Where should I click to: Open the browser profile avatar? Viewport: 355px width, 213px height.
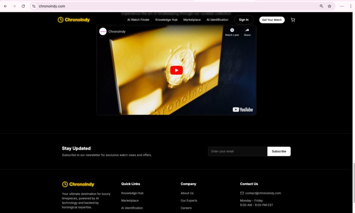(342, 6)
